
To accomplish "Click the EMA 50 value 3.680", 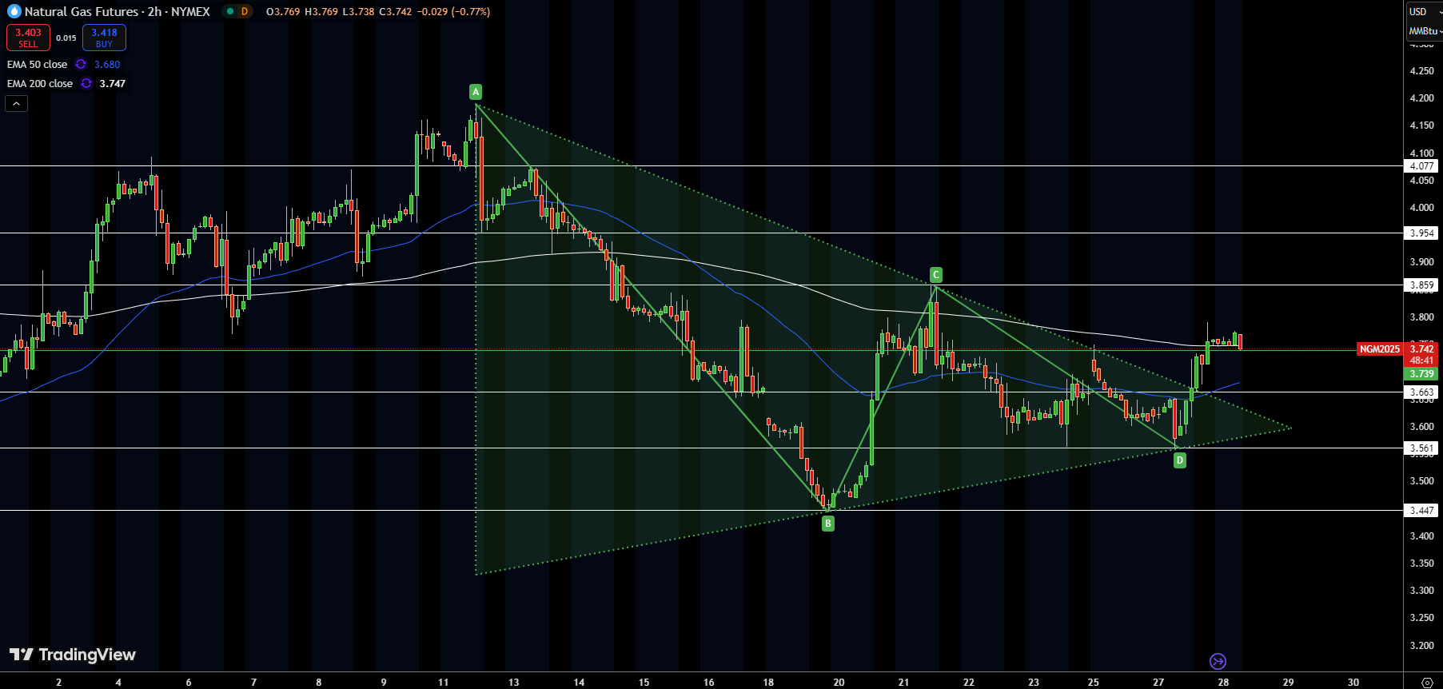I will coord(107,65).
